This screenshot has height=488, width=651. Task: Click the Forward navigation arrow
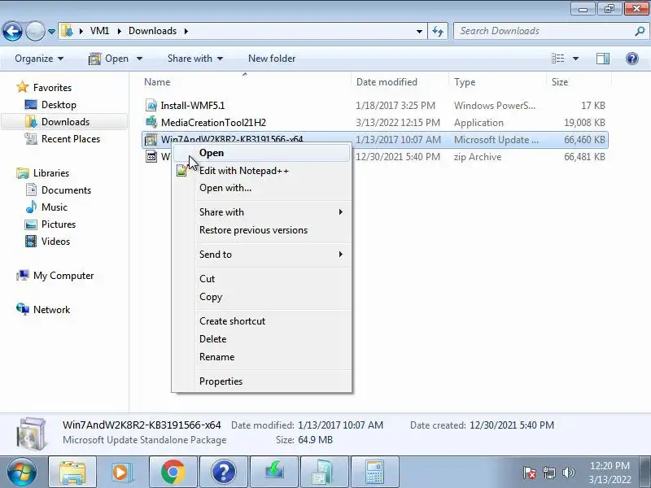click(x=35, y=31)
